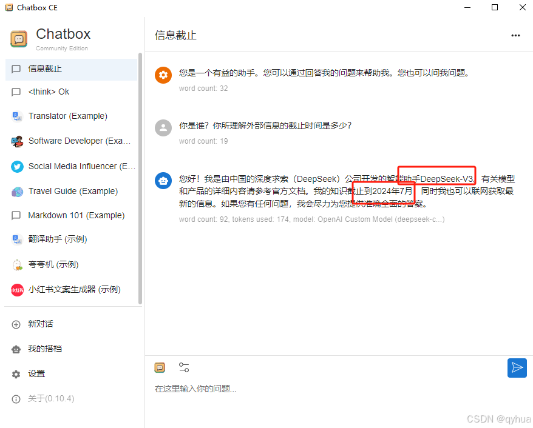
Task: Open 设置 with the gear icon
Action: coord(16,373)
